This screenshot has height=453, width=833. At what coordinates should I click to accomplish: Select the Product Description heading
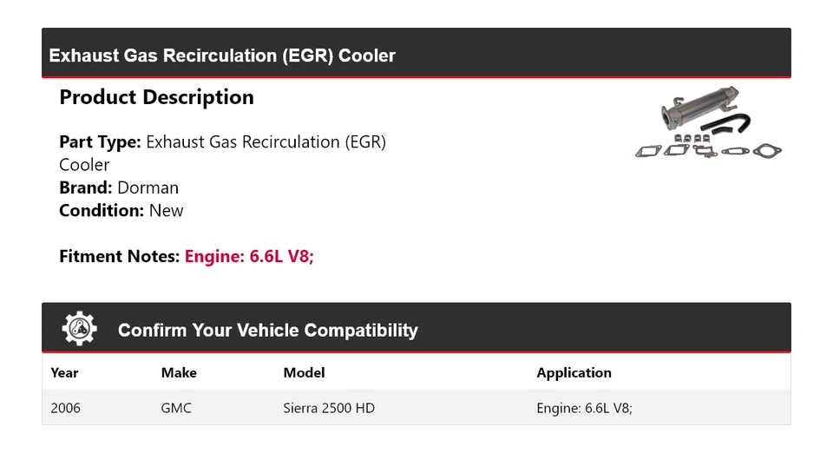point(156,97)
